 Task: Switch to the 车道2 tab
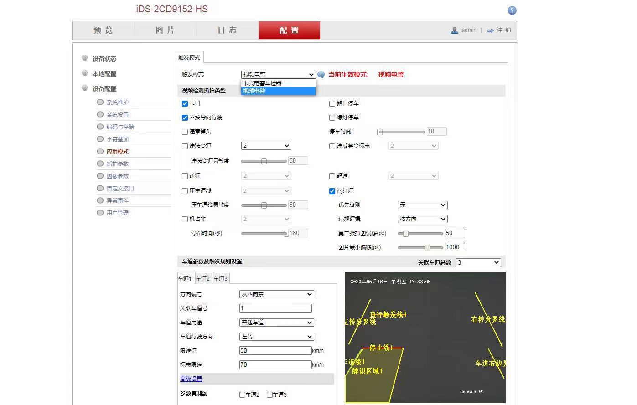(203, 278)
